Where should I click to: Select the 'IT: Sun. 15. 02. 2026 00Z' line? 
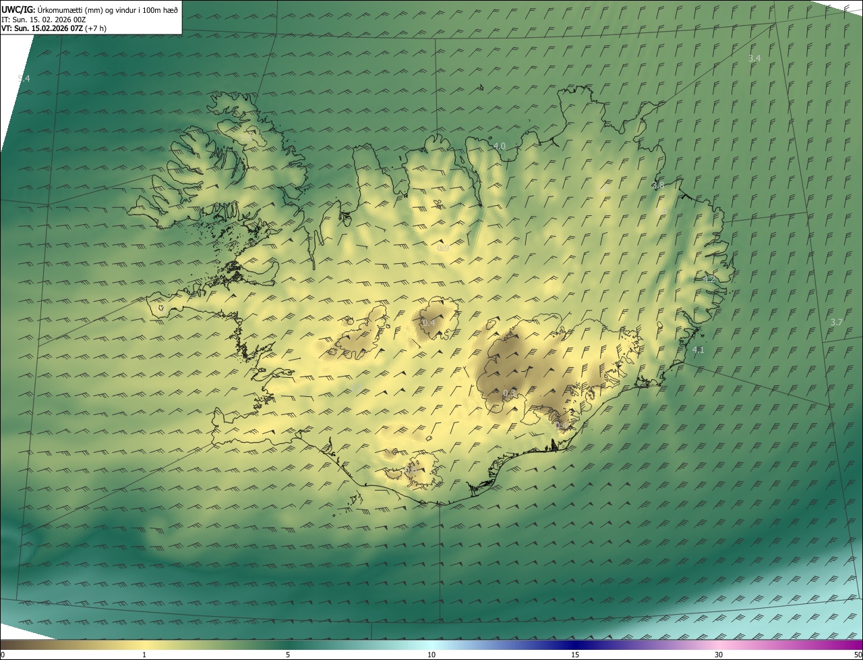tap(43, 20)
